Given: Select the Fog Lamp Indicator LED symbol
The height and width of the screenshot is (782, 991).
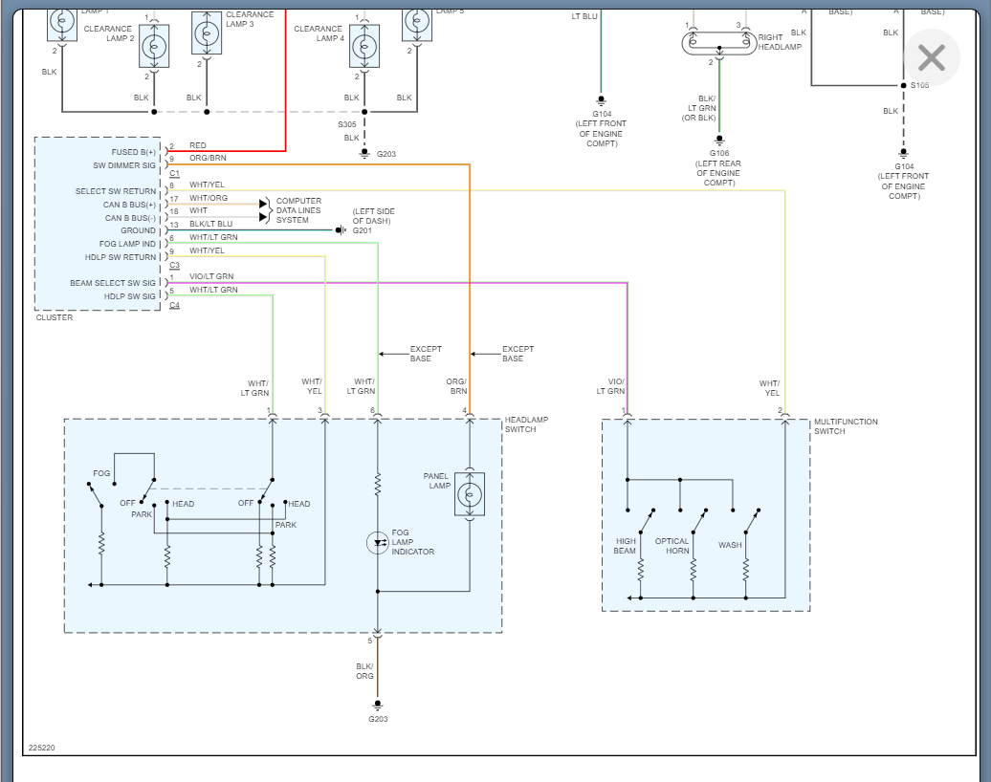Looking at the screenshot, I should (378, 543).
